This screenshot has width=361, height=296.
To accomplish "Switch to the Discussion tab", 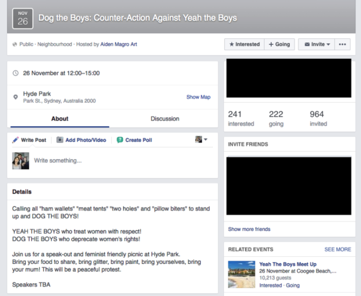I will (165, 119).
